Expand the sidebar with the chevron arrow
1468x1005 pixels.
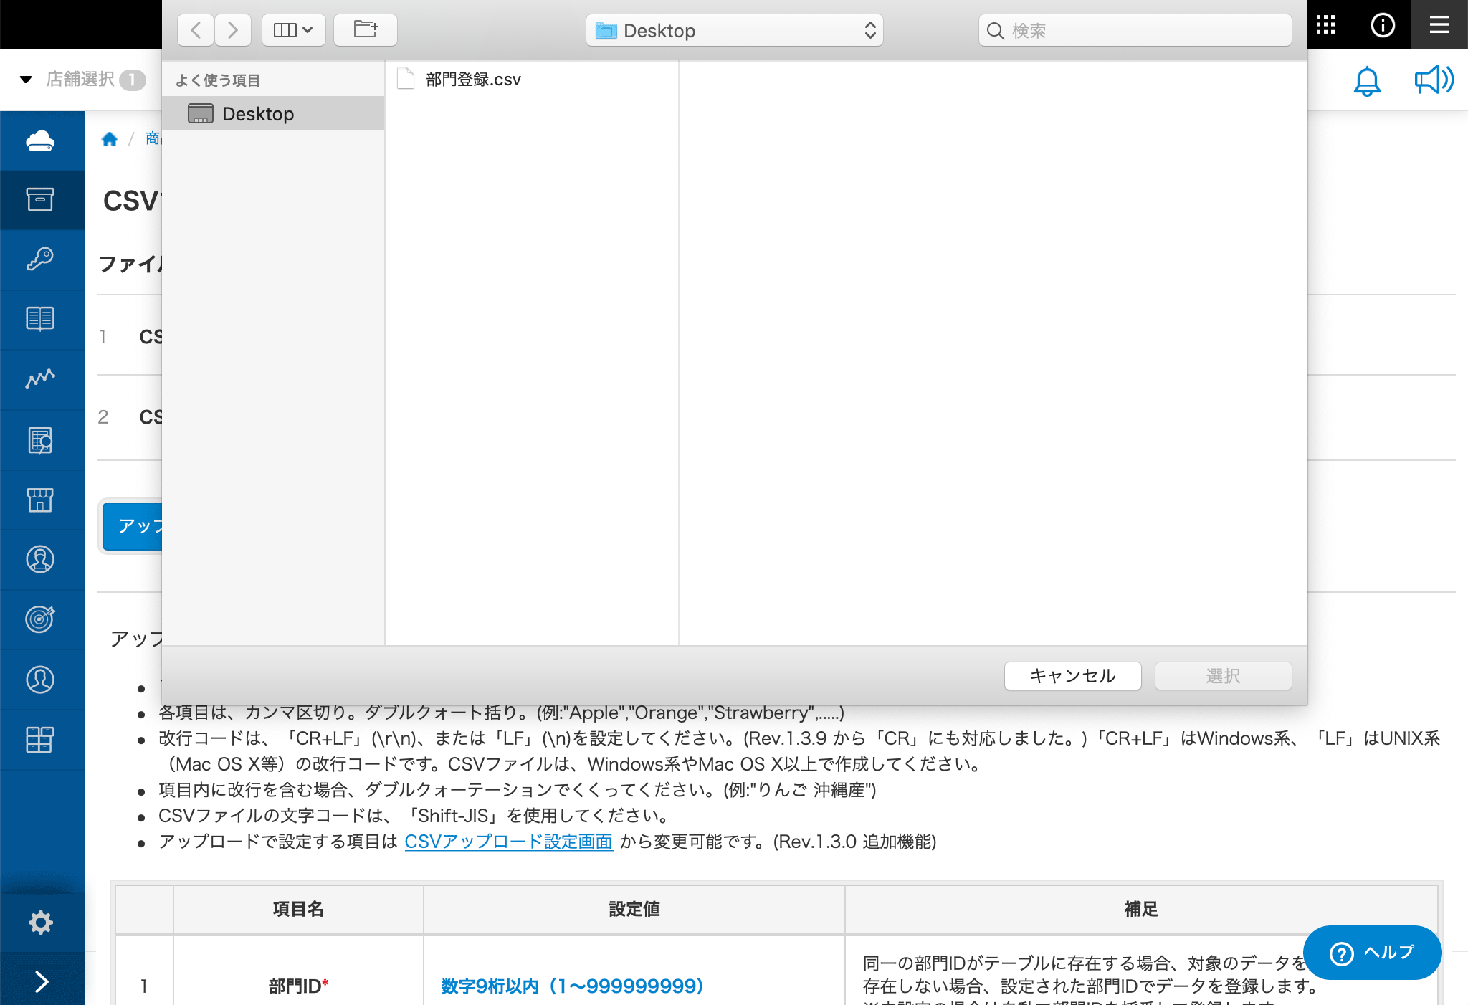[41, 981]
